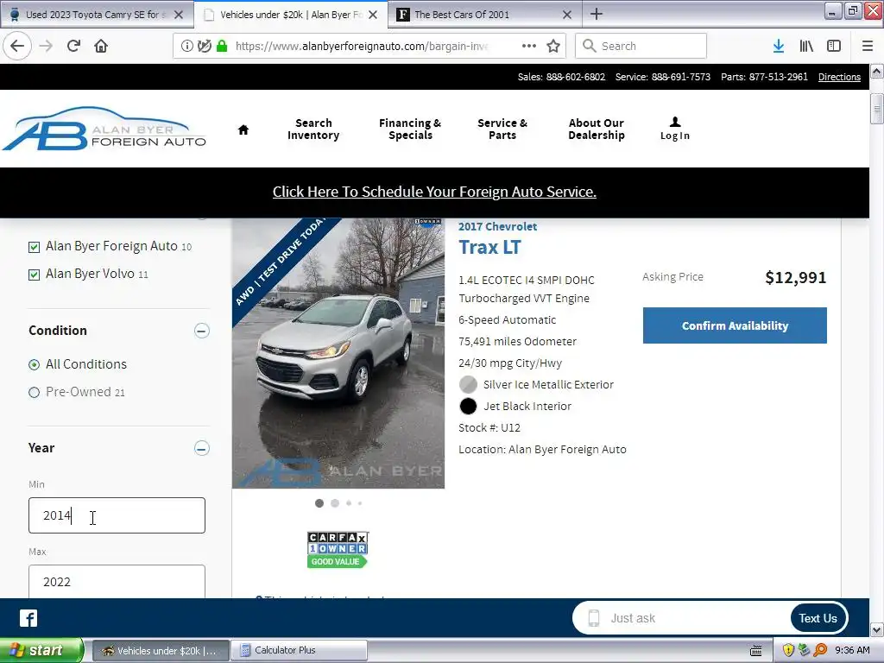Image resolution: width=884 pixels, height=663 pixels.
Task: Reload the current page
Action: pyautogui.click(x=73, y=46)
